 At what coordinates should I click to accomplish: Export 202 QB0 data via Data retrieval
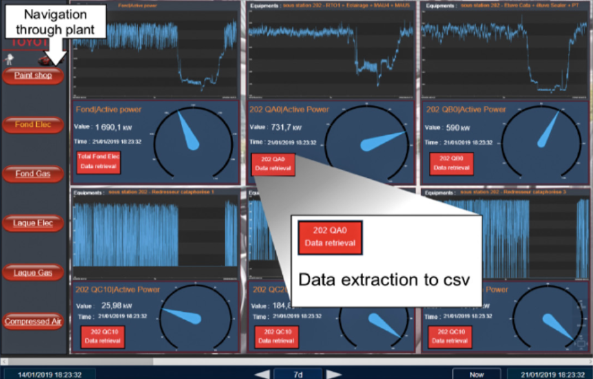tap(452, 164)
